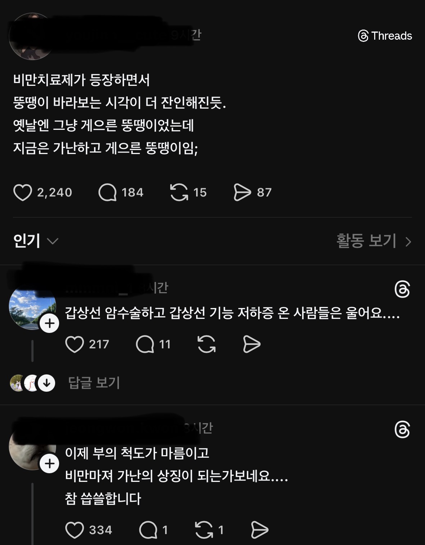
Task: Share the thyroid surgery comment
Action: pos(252,344)
